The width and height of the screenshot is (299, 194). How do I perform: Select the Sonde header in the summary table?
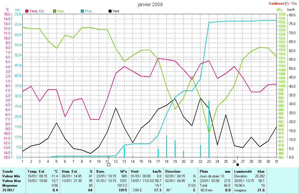(8, 172)
